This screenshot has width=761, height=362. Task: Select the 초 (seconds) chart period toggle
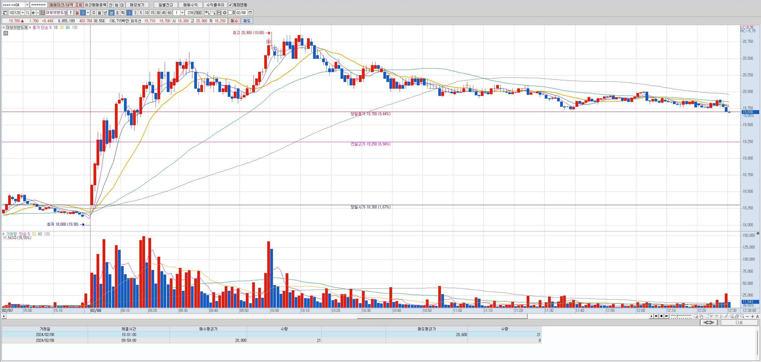pyautogui.click(x=117, y=13)
